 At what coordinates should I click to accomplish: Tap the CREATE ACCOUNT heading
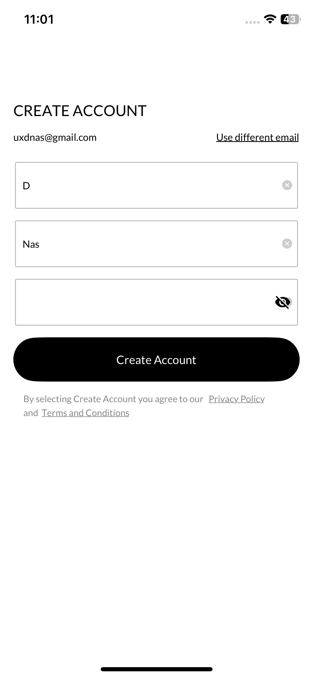pyautogui.click(x=80, y=111)
